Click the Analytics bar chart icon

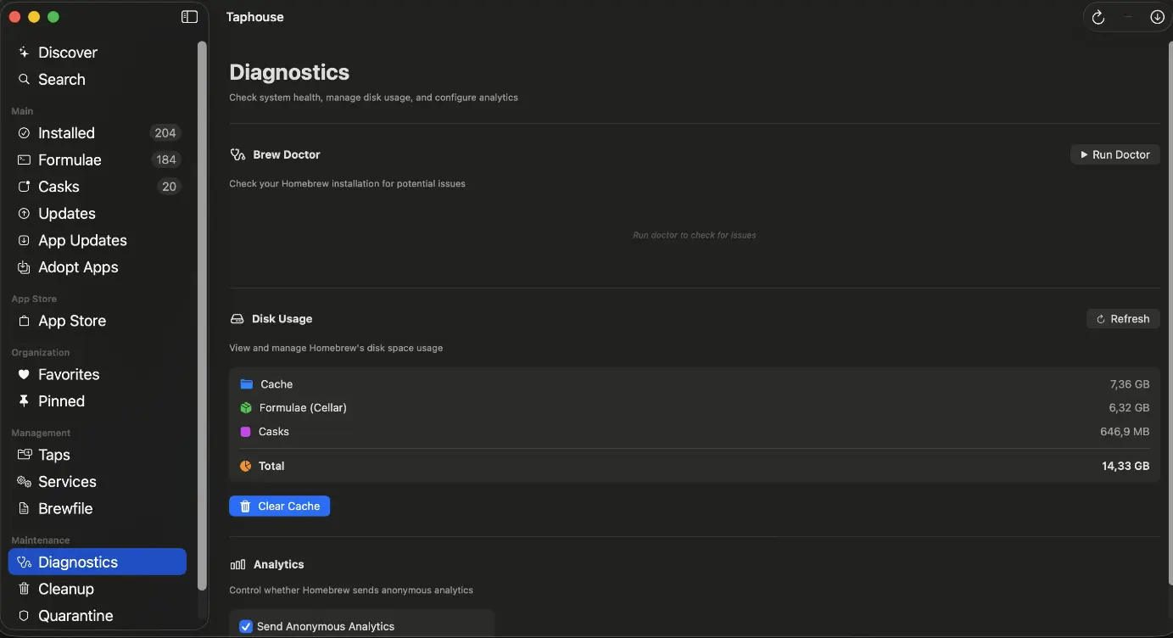click(237, 565)
